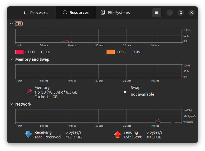Maximize the System Monitor window

tap(180, 13)
